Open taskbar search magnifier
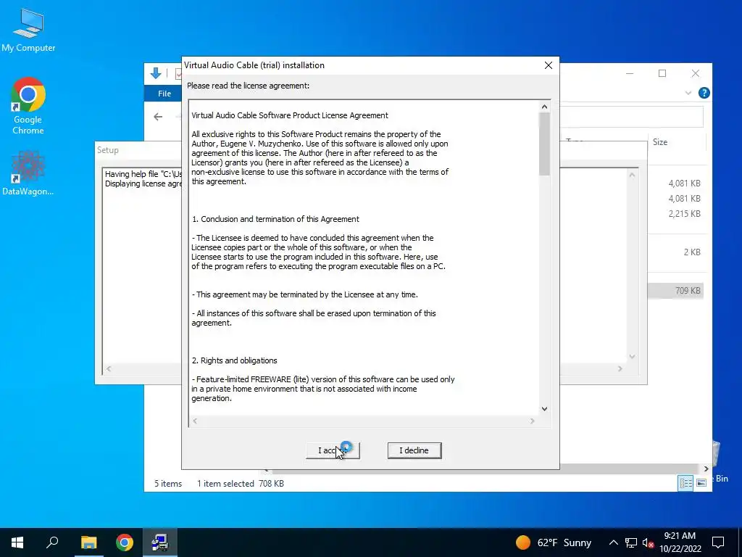The height and width of the screenshot is (557, 742). click(x=52, y=542)
